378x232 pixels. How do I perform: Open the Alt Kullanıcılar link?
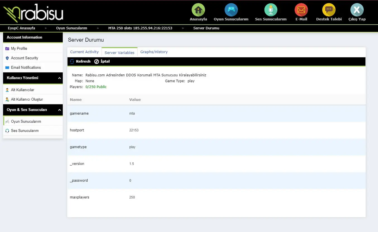pos(23,90)
